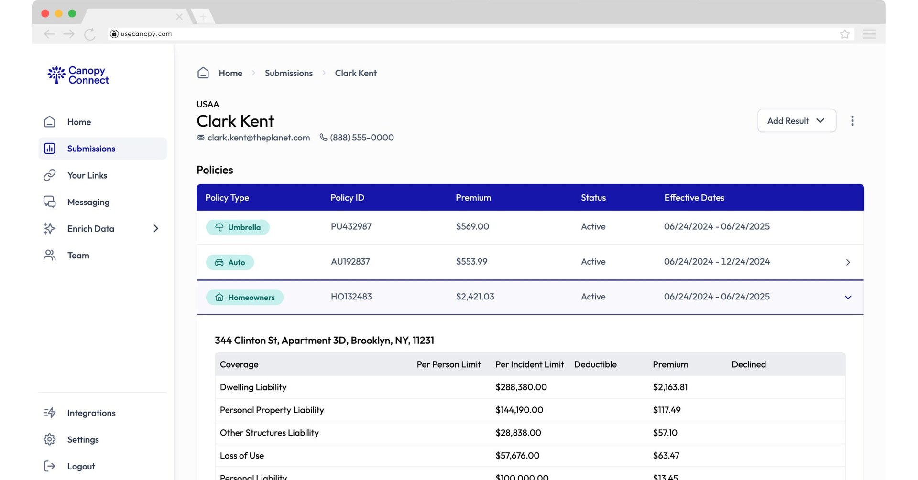Open Submissions from the sidebar
918x480 pixels.
coord(91,149)
